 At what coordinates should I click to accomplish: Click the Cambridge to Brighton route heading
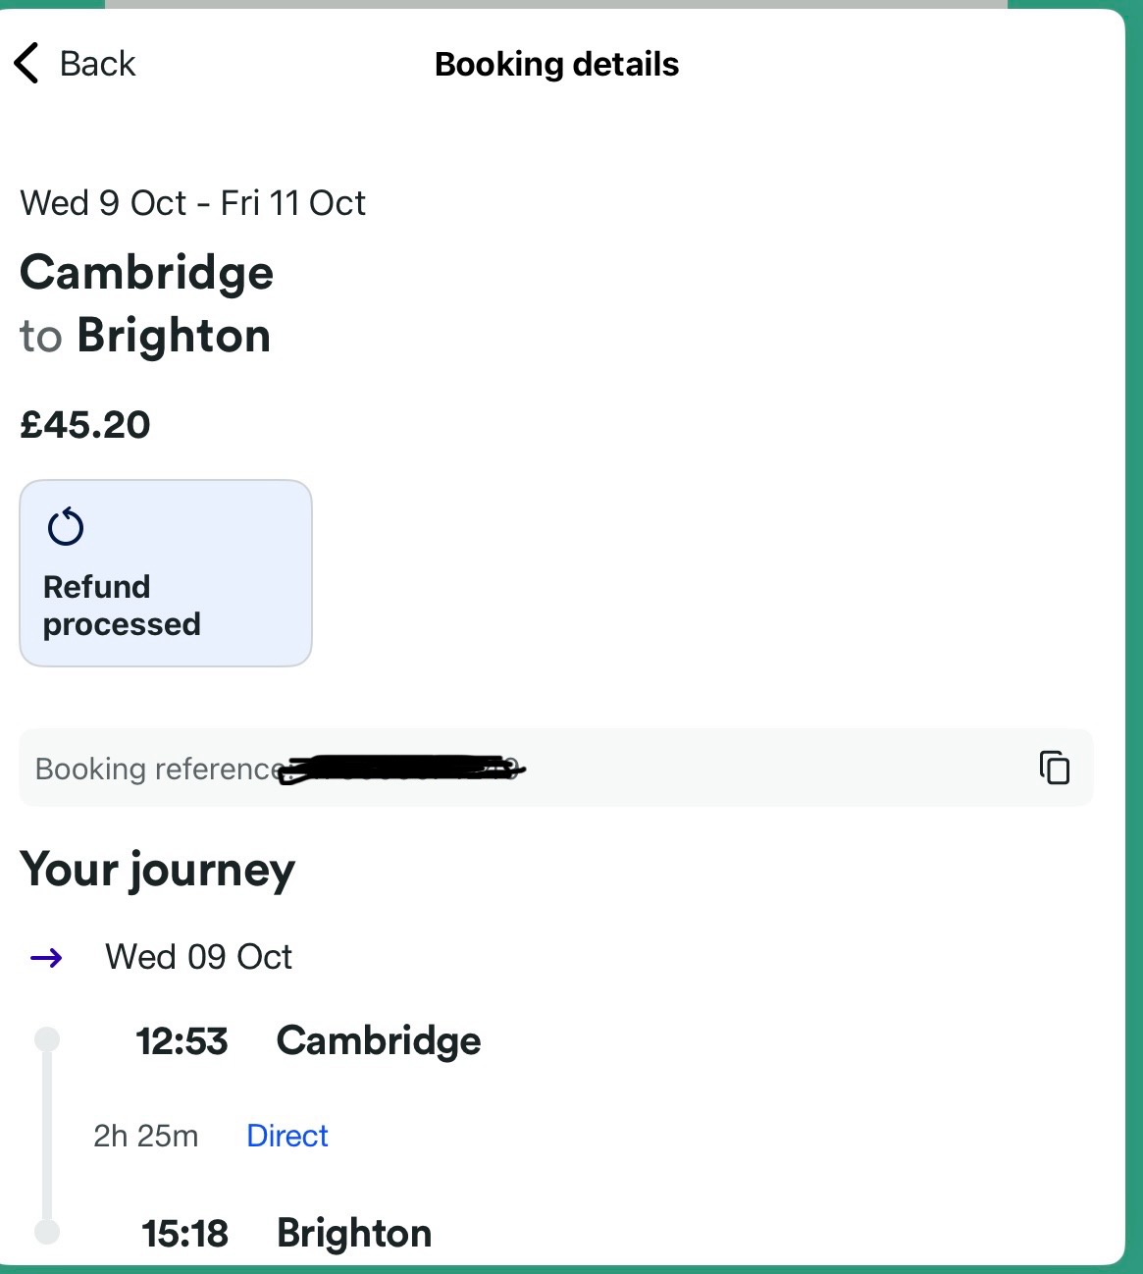[x=147, y=303]
